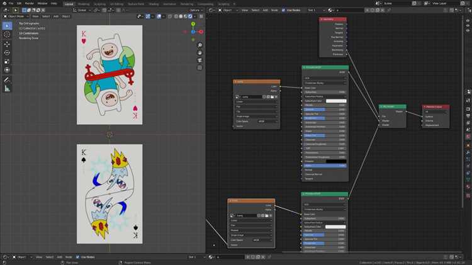Click the Alpha slider on upper Principled node
472x265 pixels.
(325, 166)
